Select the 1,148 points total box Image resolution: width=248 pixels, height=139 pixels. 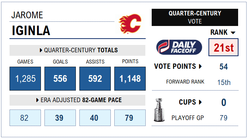click(x=130, y=79)
